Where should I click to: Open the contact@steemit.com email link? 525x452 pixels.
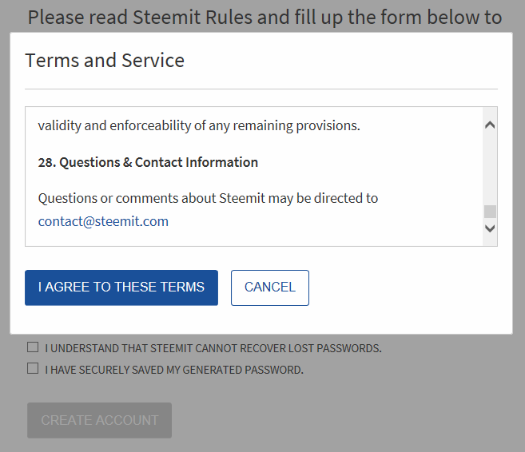(x=103, y=221)
